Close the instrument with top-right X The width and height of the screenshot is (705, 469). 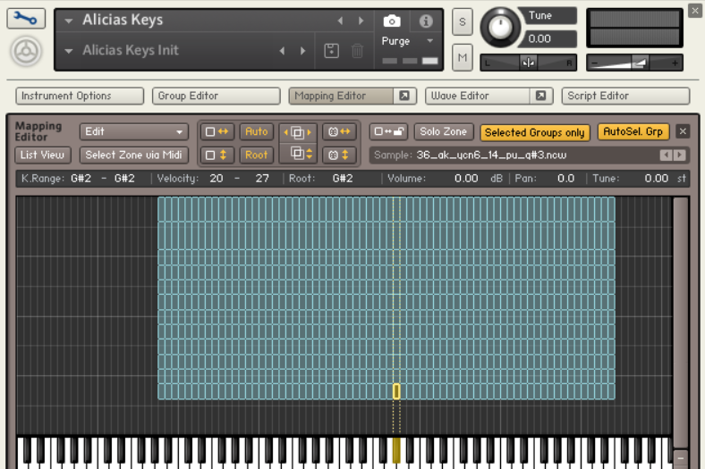click(695, 11)
